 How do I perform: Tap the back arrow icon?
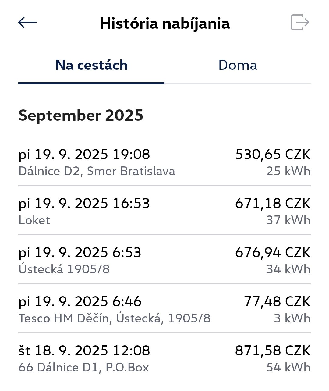[x=27, y=23]
